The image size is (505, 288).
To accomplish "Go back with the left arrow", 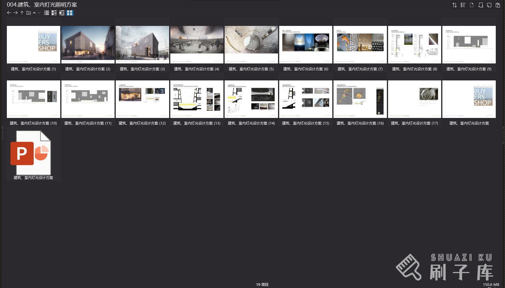I will tap(9, 13).
